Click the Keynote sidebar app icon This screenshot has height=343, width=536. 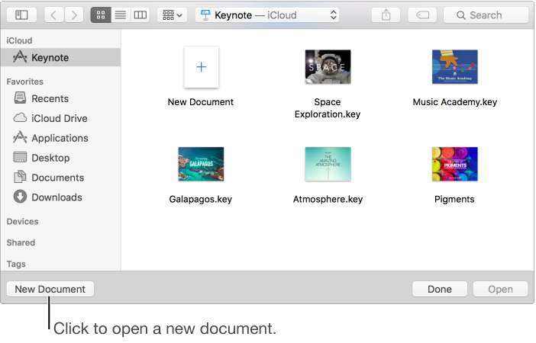pyautogui.click(x=20, y=57)
